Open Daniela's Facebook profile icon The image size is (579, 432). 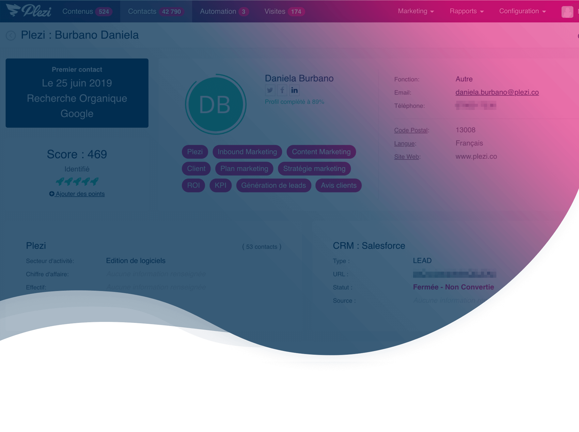282,90
